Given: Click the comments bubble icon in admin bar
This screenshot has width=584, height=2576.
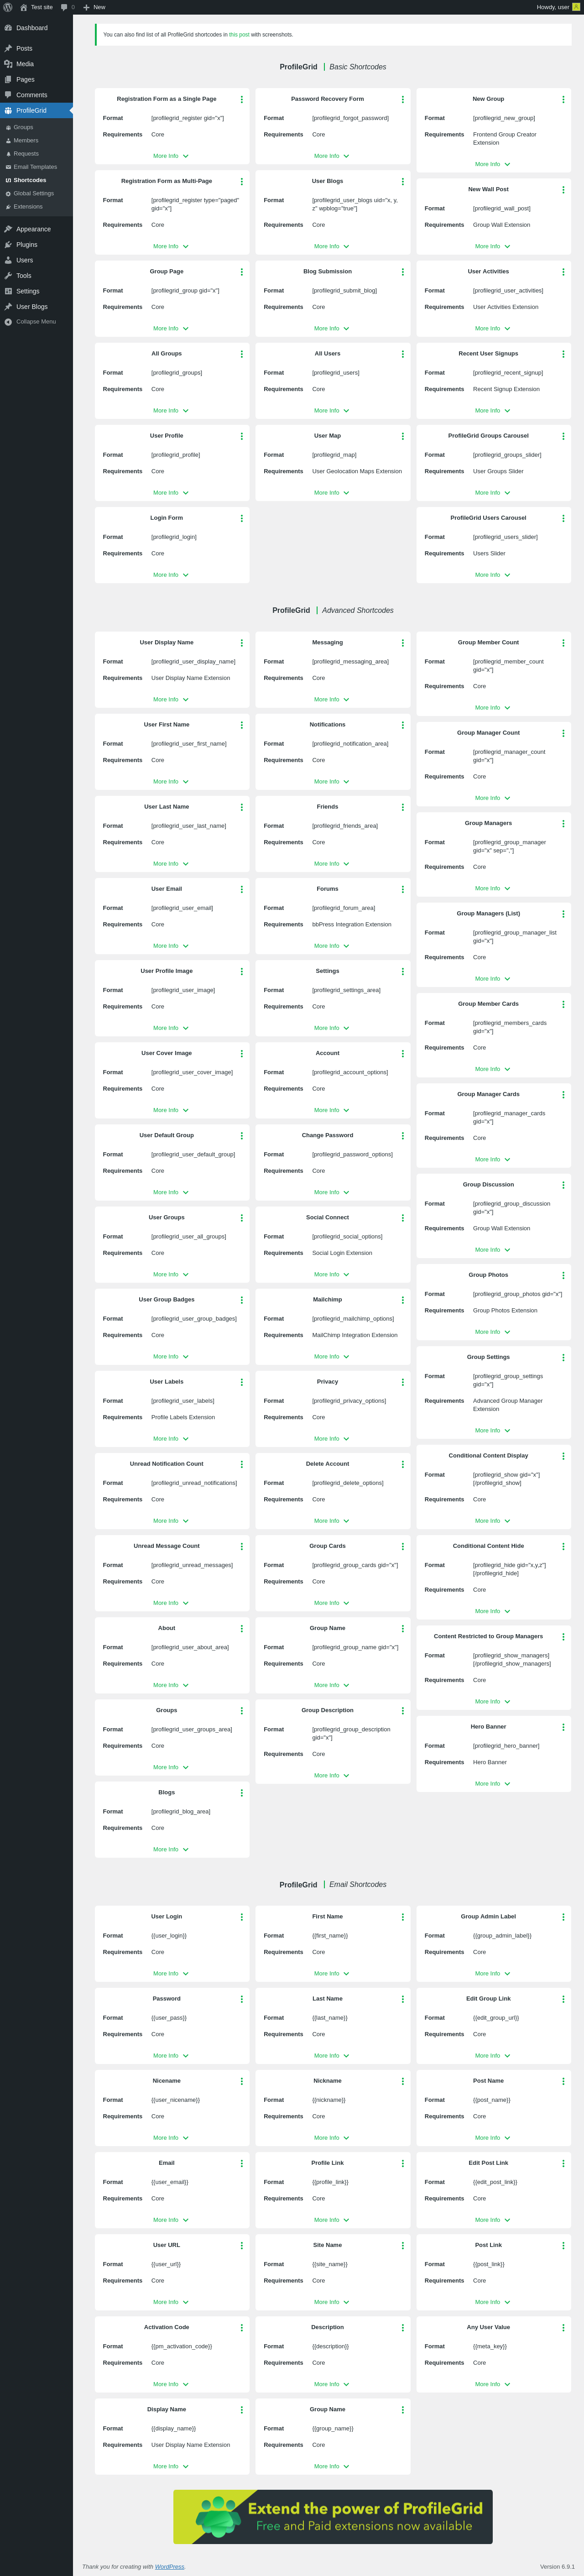Looking at the screenshot, I should pyautogui.click(x=65, y=7).
